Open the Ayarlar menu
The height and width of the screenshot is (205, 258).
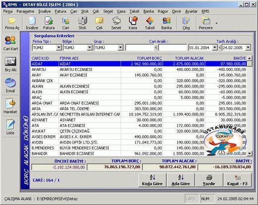click(x=191, y=11)
